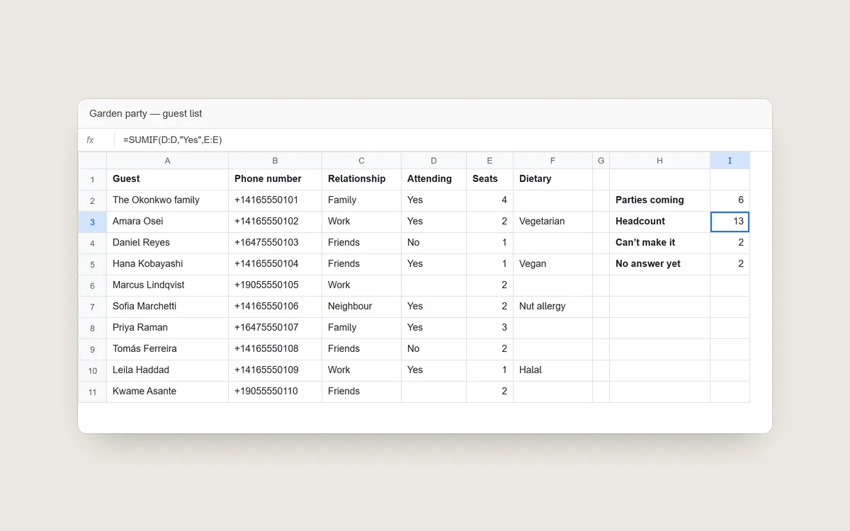Click Marcus Lindqvist's empty Attending cell
This screenshot has height=531, width=850.
433,285
